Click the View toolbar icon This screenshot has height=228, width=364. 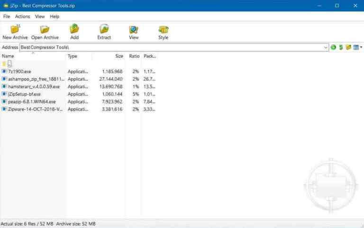[x=134, y=29]
